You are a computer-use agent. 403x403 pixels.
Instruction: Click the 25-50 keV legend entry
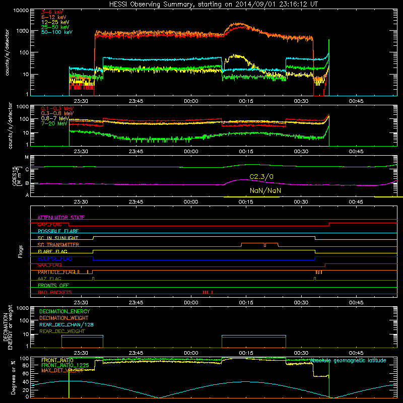pyautogui.click(x=55, y=27)
